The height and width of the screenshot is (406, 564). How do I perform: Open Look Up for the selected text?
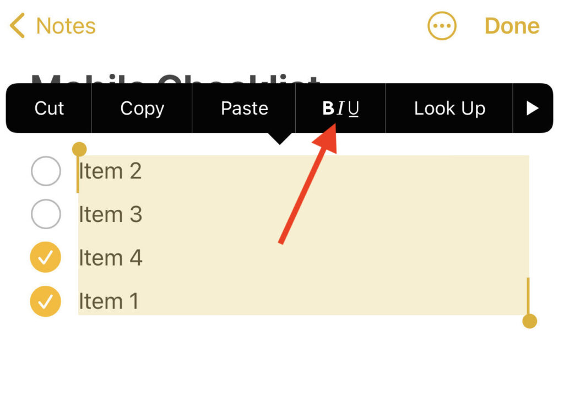pyautogui.click(x=449, y=108)
